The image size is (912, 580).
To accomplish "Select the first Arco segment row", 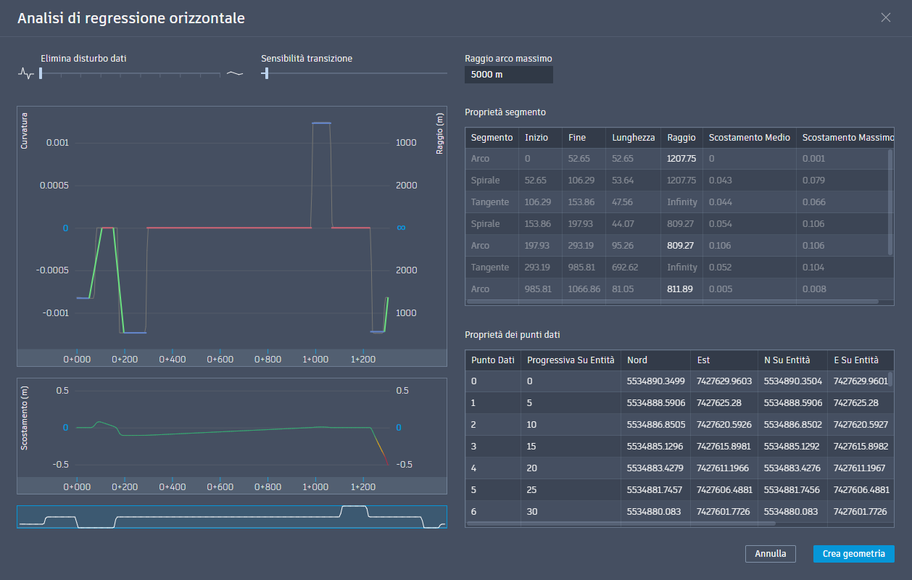I will click(679, 158).
